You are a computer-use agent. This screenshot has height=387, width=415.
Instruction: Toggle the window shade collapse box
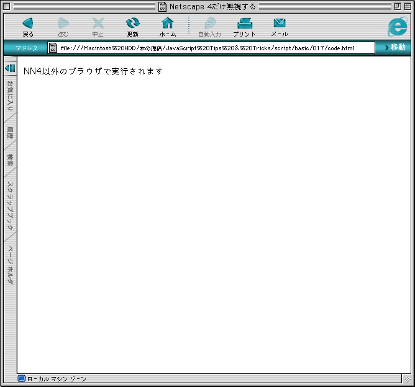407,6
